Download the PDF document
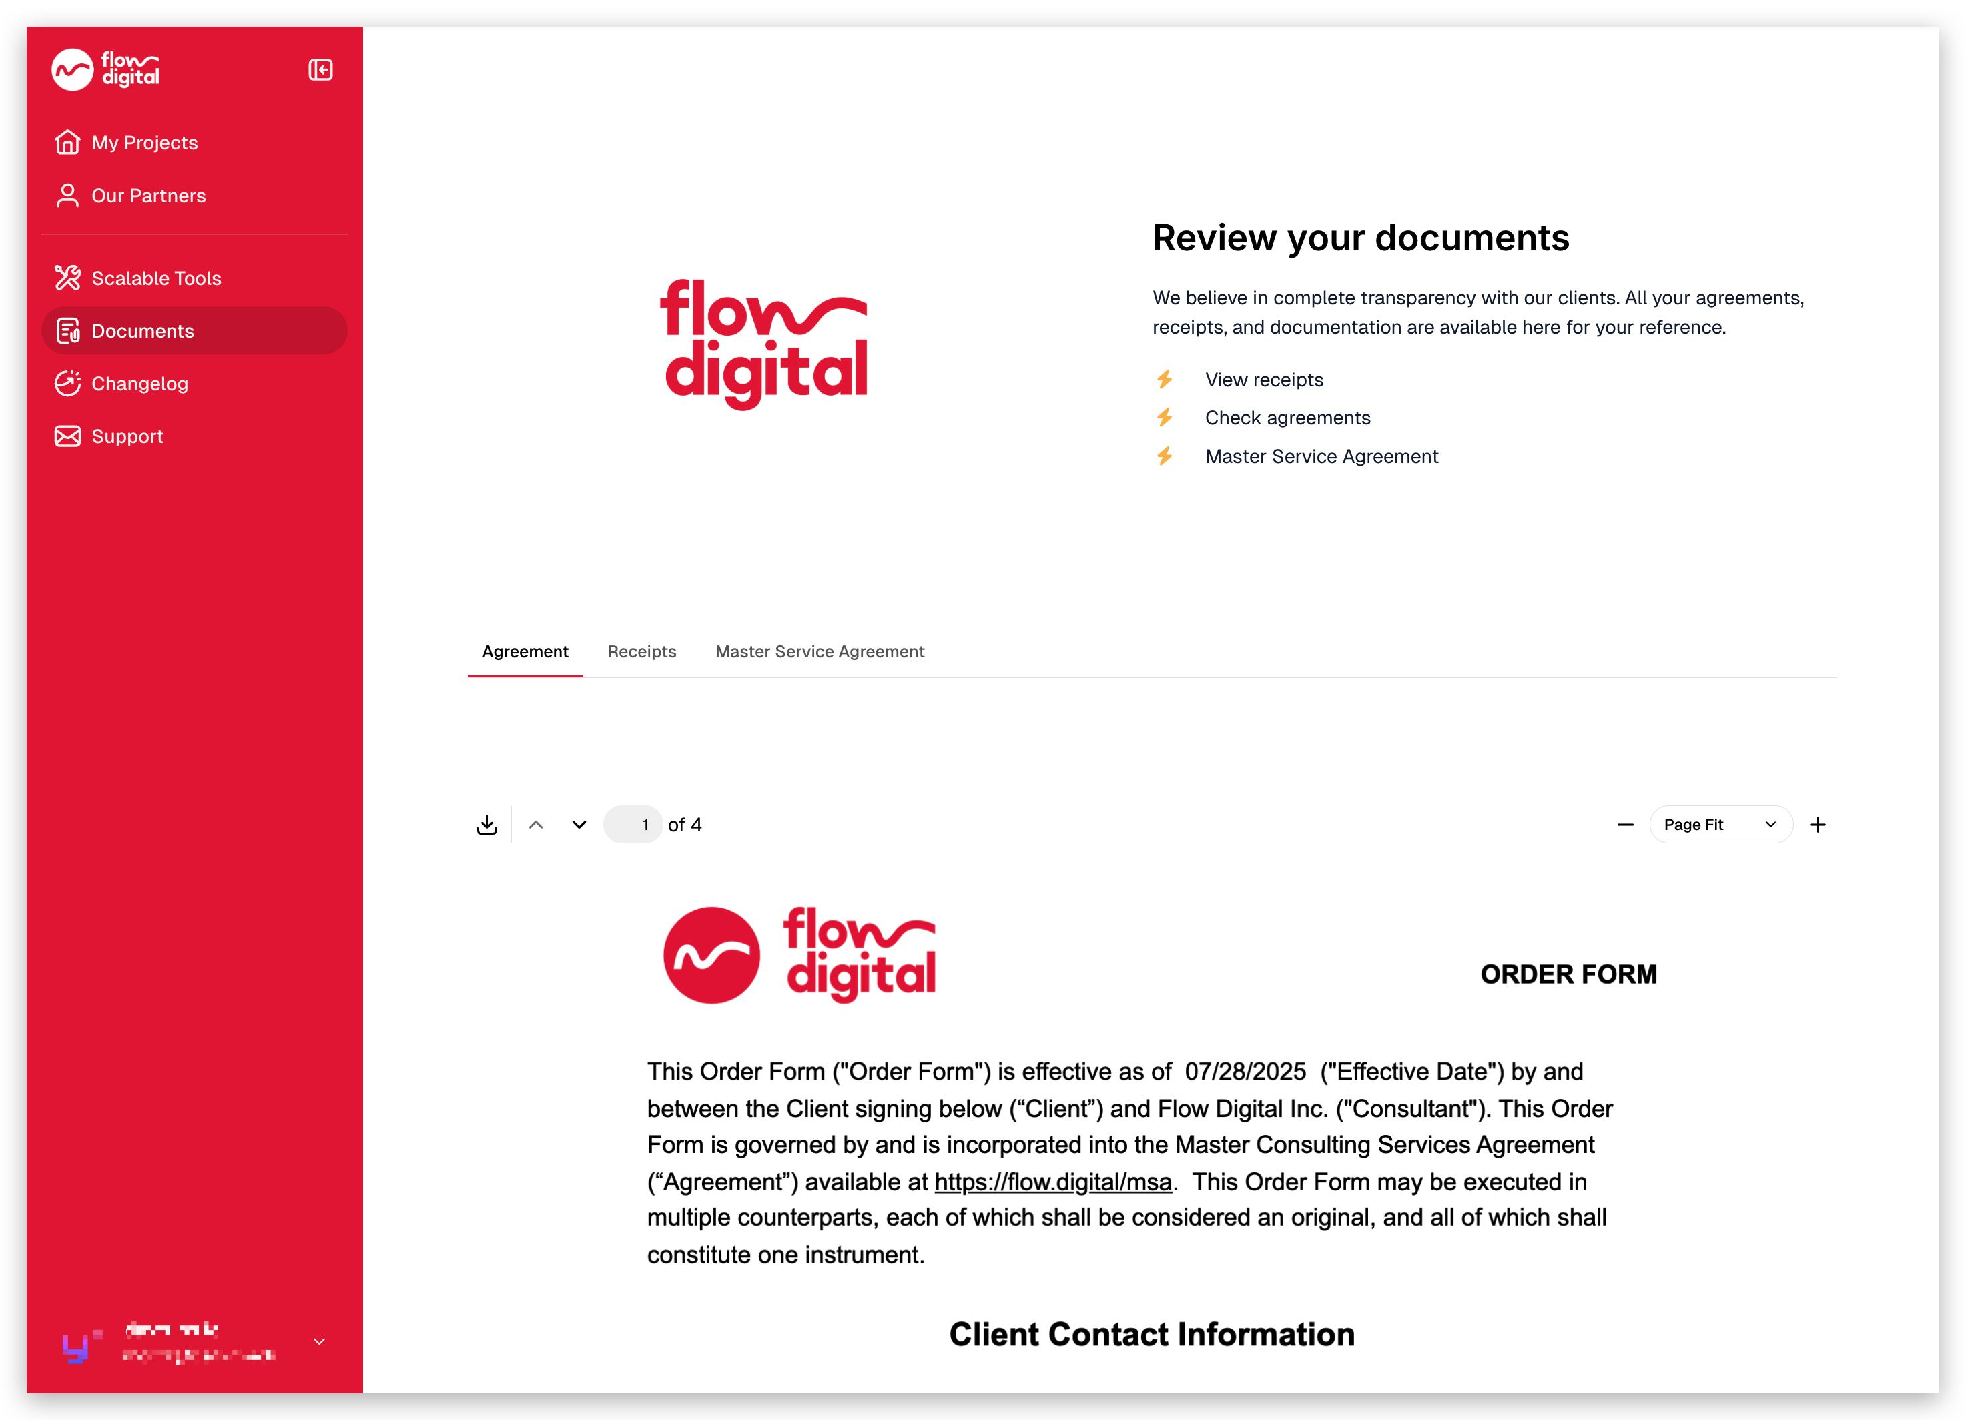This screenshot has height=1420, width=1966. [x=487, y=824]
